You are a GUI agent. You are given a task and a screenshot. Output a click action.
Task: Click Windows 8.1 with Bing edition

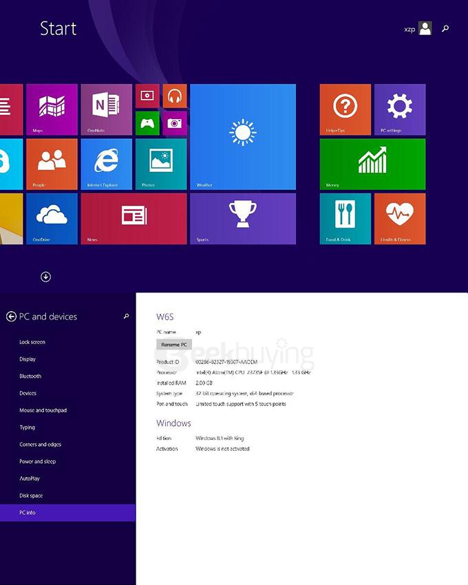pyautogui.click(x=220, y=438)
